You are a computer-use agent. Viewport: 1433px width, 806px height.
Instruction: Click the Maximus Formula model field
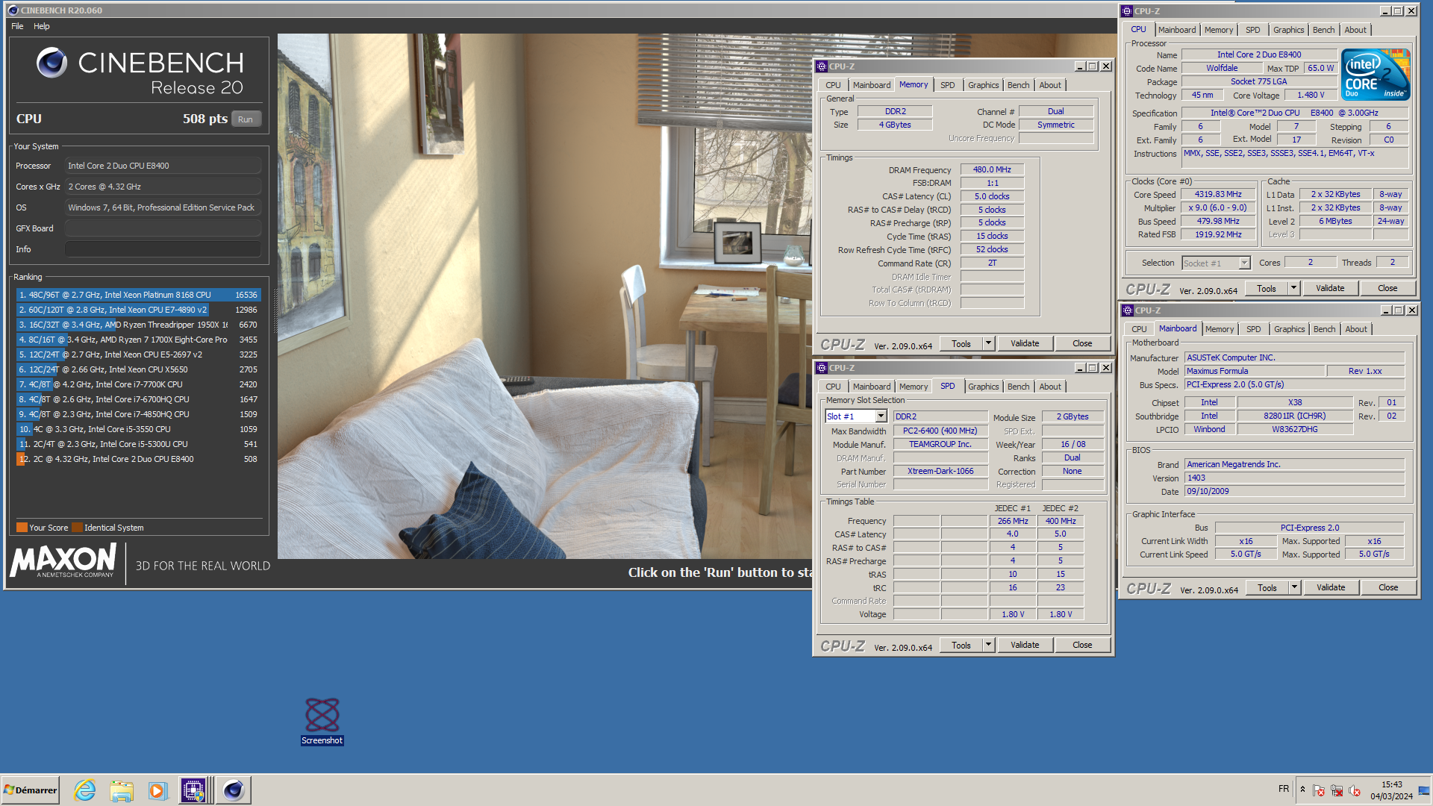tap(1255, 372)
